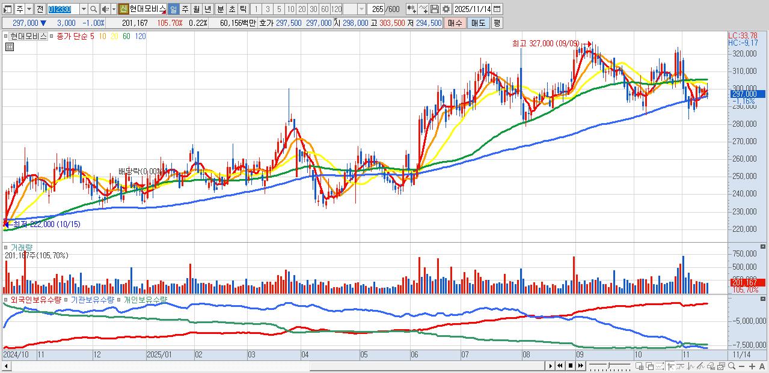
Task: Click the 전 button next to code field
Action: (x=40, y=9)
